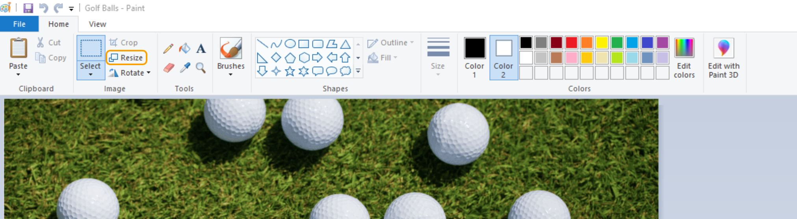
Task: Expand the Brushes dropdown arrow
Action: pyautogui.click(x=231, y=74)
